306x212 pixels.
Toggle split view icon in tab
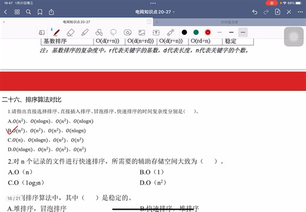tap(149, 22)
